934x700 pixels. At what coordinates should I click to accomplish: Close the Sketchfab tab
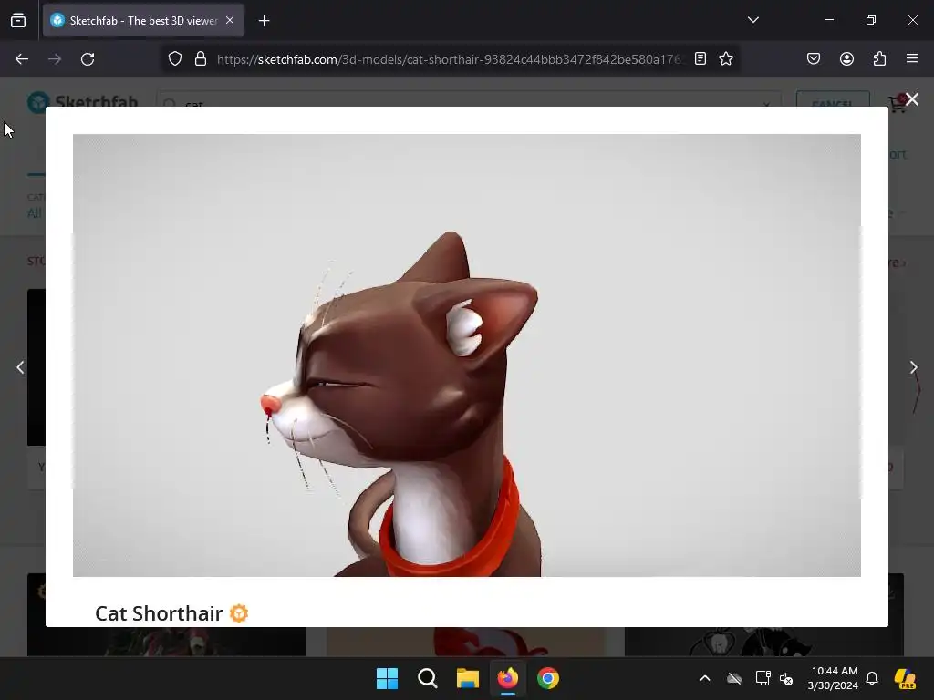pos(230,20)
